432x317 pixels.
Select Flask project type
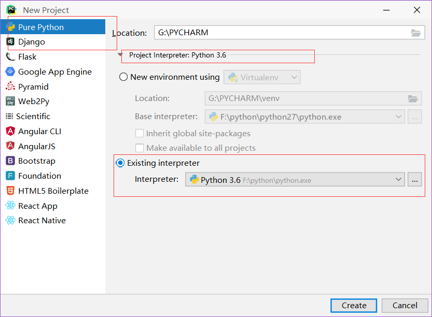[53, 56]
